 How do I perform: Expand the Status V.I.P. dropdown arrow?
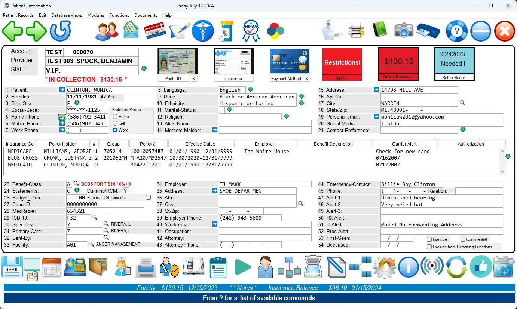pyautogui.click(x=144, y=70)
